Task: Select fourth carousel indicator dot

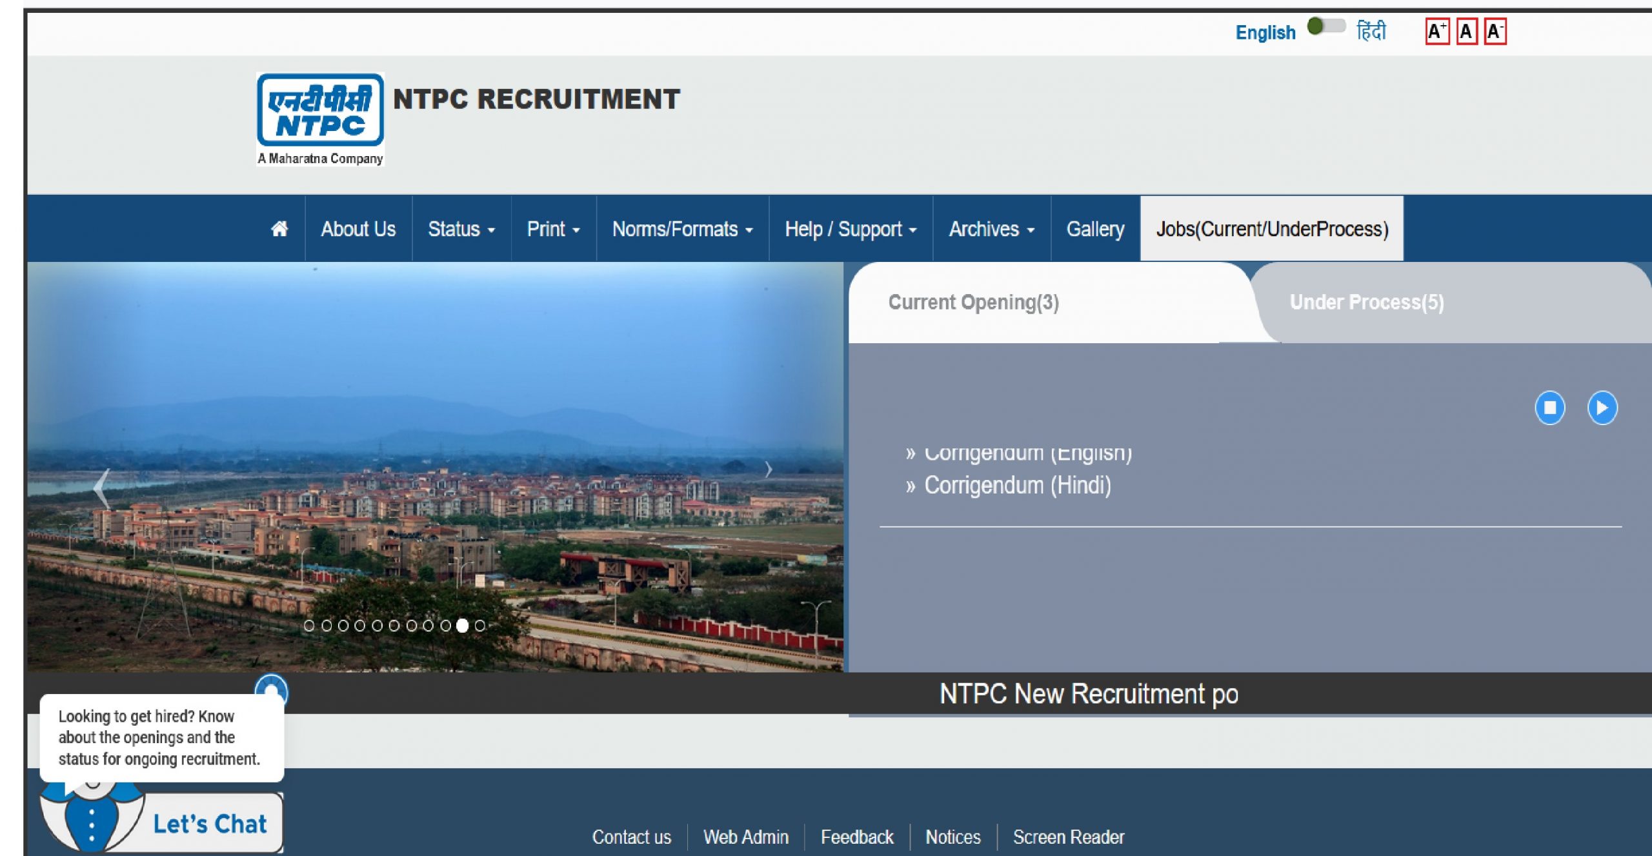Action: coord(360,625)
